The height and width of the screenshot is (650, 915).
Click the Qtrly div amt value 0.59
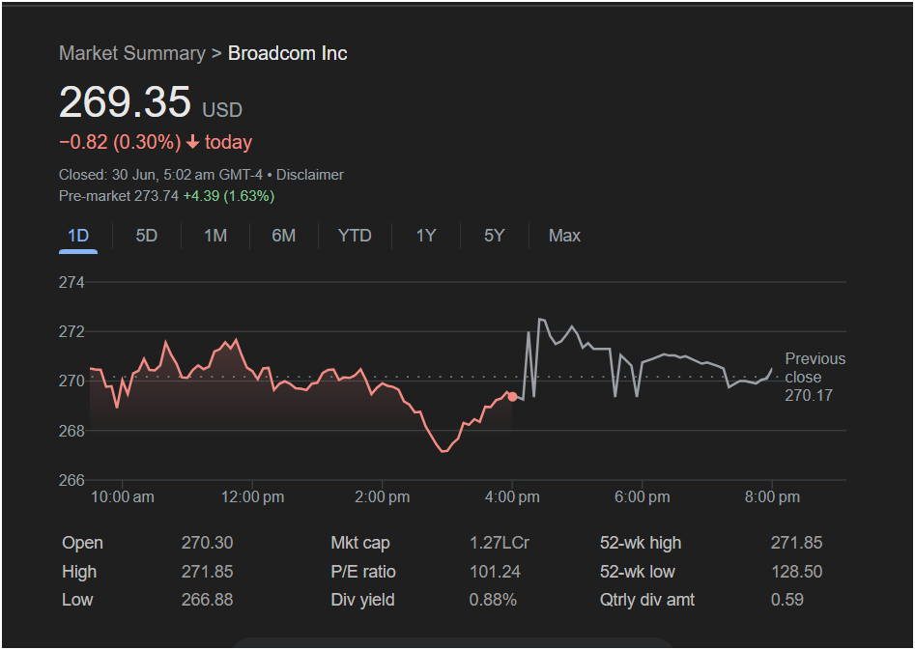(787, 600)
